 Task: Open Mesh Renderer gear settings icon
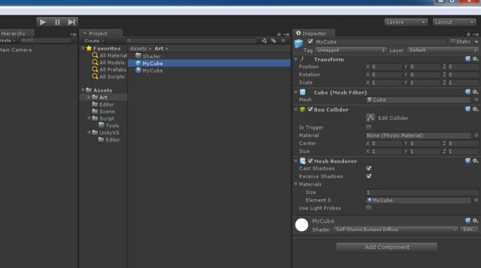[475, 161]
